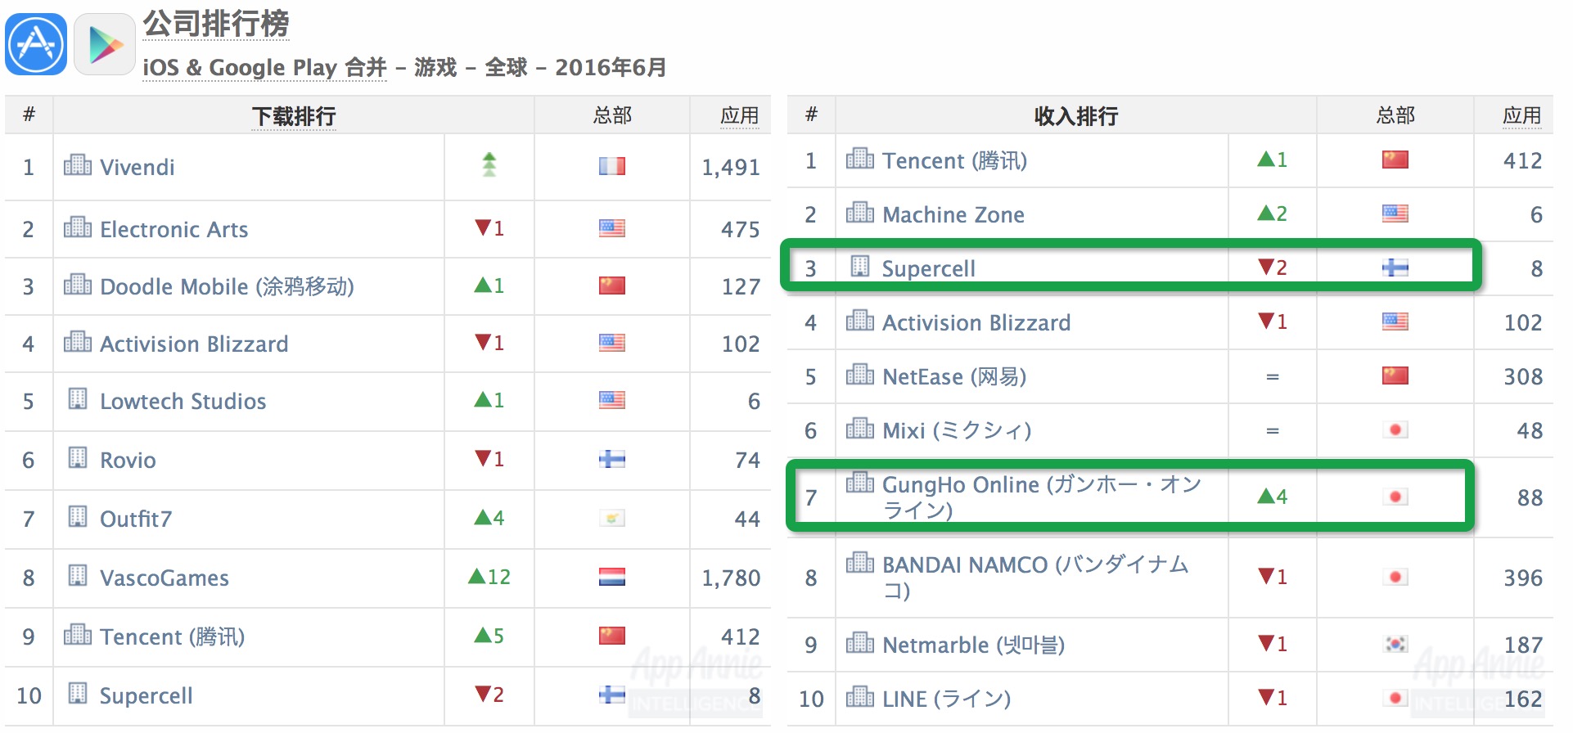Click the Cyprus flag beside Outfit7
Viewport: 1573px width, 733px height.
click(x=611, y=519)
